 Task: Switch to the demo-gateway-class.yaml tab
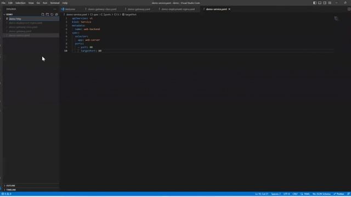(102, 9)
